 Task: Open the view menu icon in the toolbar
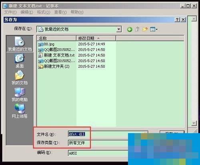(x=154, y=29)
